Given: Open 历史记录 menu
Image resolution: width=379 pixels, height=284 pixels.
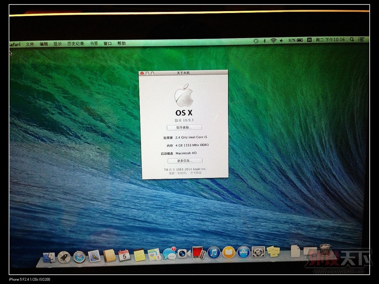Looking at the screenshot, I should (76, 44).
